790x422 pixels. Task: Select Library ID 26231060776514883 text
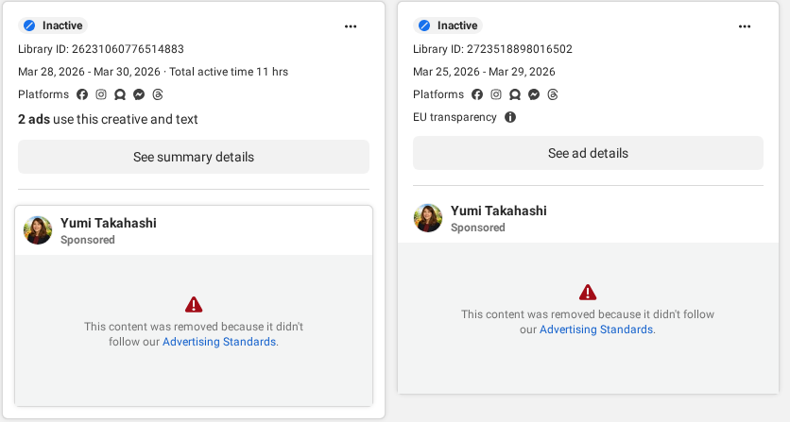point(101,49)
